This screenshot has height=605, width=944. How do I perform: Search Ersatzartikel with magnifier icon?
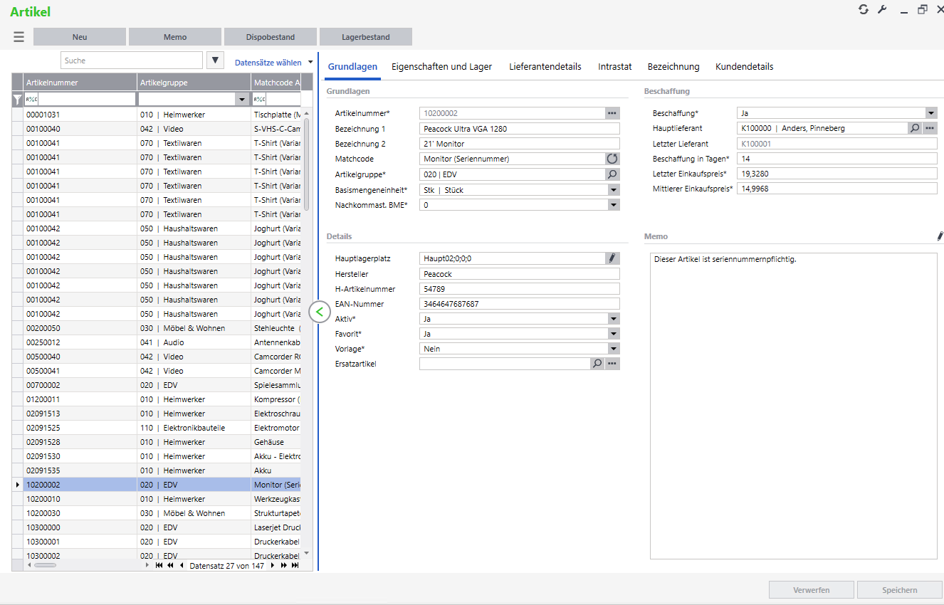597,364
